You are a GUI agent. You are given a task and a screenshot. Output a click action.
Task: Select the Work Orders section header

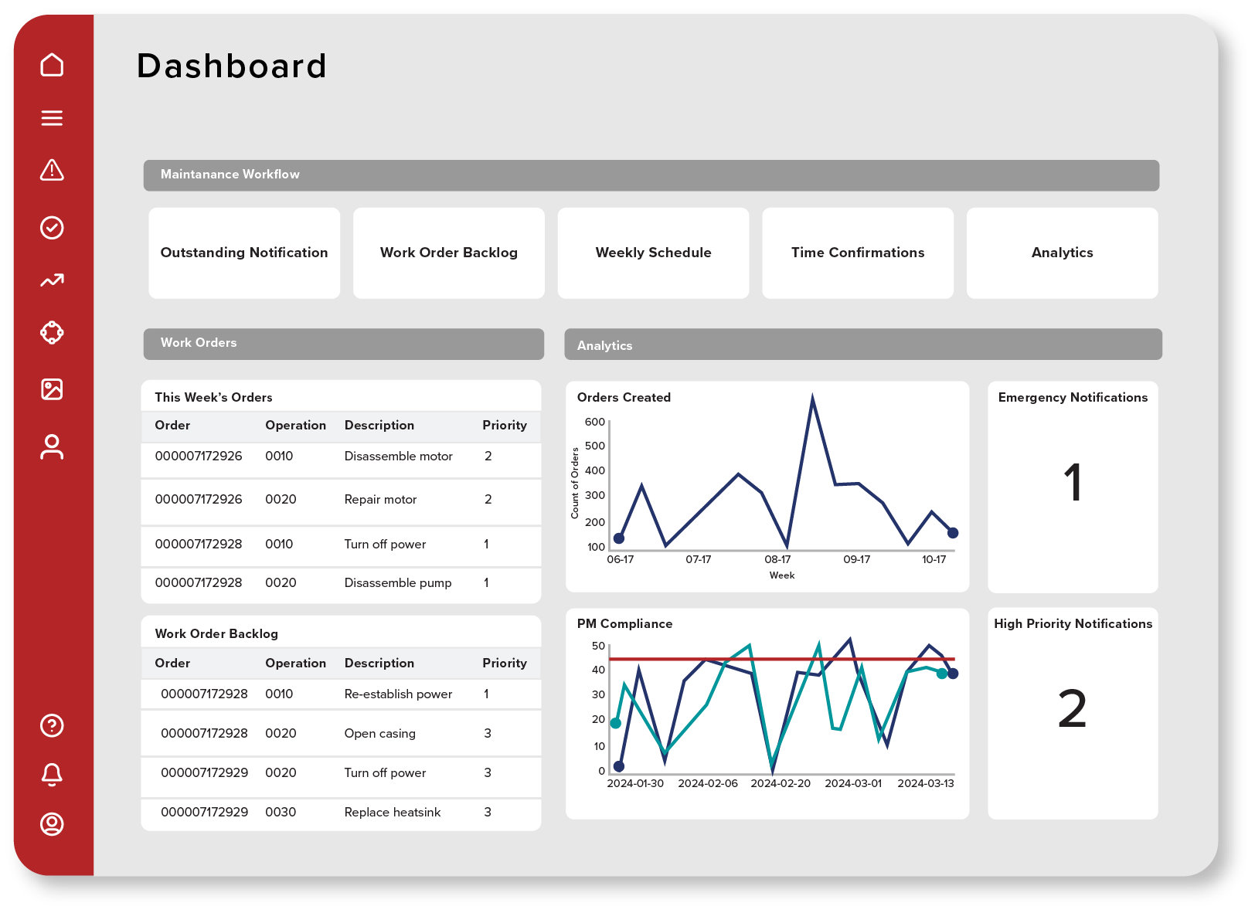click(343, 343)
